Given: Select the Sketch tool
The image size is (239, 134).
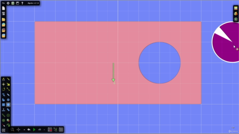Looking at the screenshot, I should pyautogui.click(x=3, y=79).
